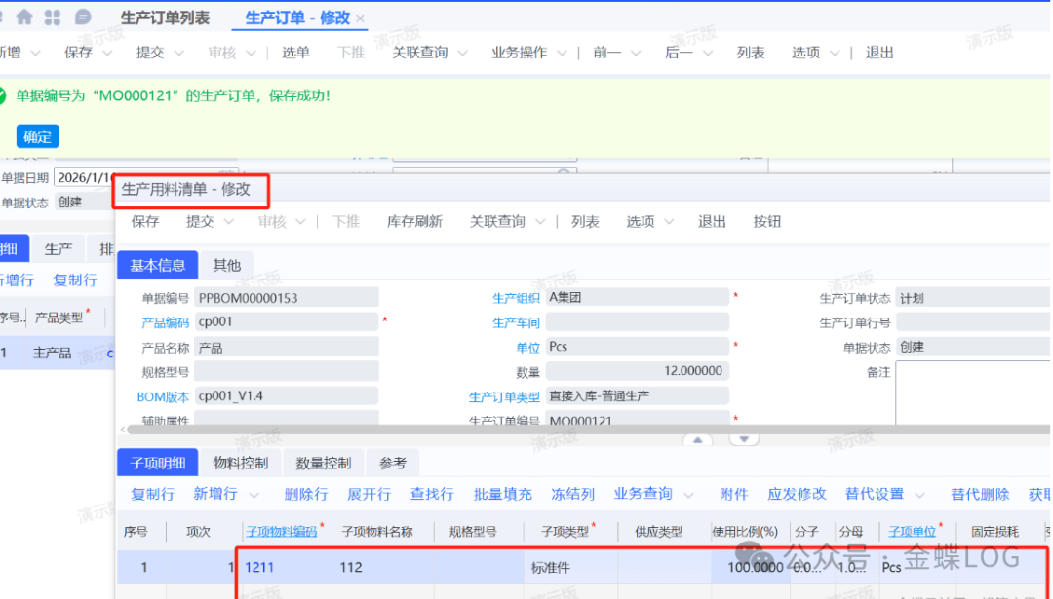Open the chat message bubble icon
Image resolution: width=1053 pixels, height=599 pixels.
pos(83,18)
